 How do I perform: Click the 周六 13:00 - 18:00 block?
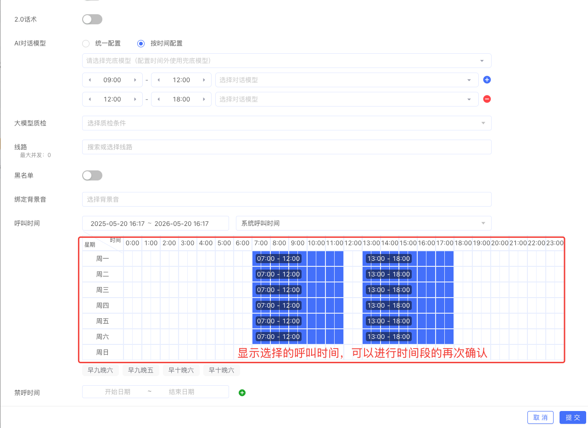coord(408,337)
